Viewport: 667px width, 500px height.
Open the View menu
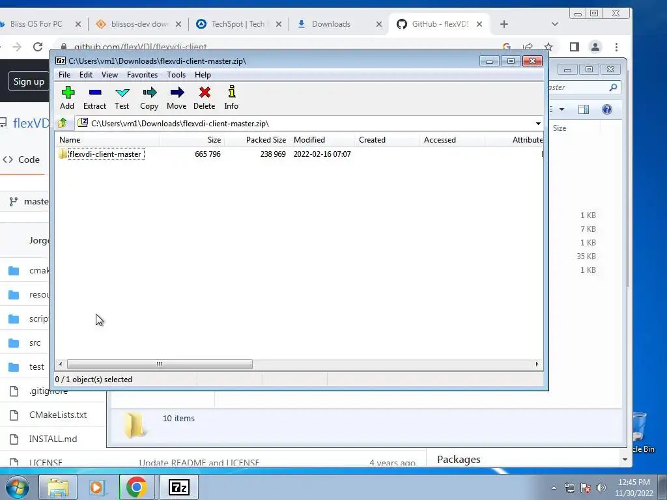click(109, 75)
